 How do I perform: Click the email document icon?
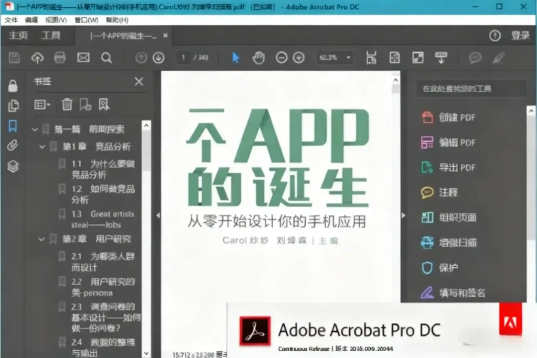click(83, 58)
